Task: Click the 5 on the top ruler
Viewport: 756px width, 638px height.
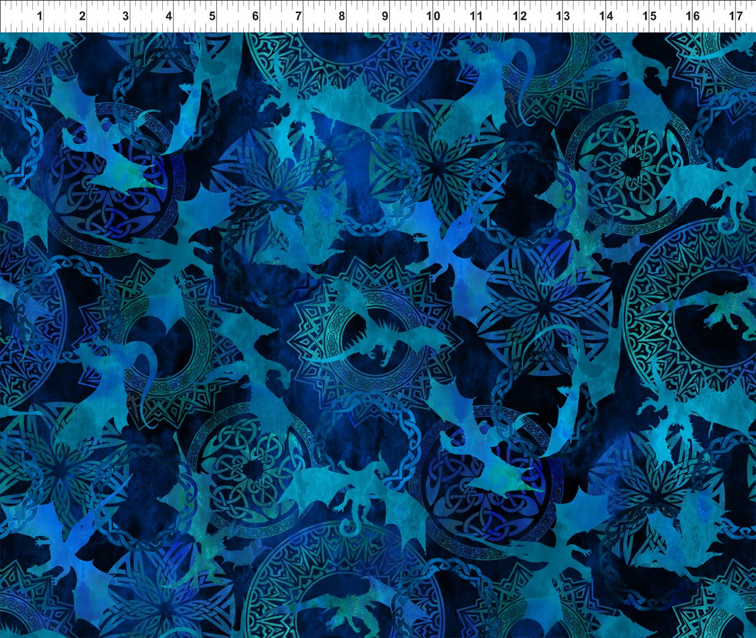Action: point(212,16)
